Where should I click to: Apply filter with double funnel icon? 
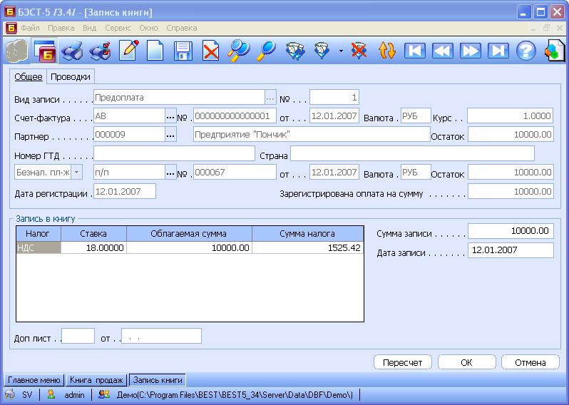click(x=295, y=51)
